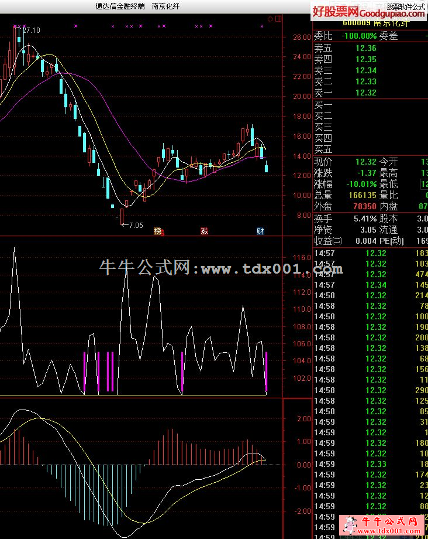Click the 收益(二) 0.004 value

point(366,241)
